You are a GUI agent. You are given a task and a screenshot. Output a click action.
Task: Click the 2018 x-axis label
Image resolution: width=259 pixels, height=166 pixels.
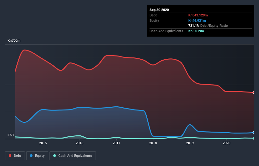153,143
